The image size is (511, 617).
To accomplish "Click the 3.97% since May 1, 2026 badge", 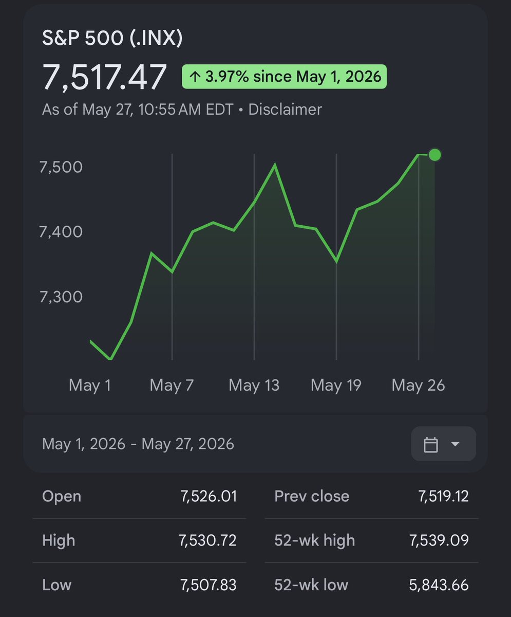I will [x=284, y=77].
